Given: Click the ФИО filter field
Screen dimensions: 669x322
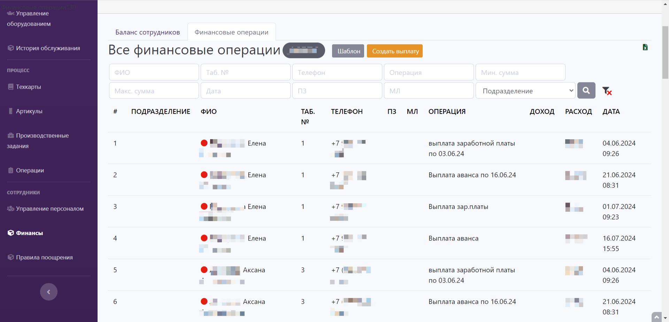Looking at the screenshot, I should click(x=154, y=72).
